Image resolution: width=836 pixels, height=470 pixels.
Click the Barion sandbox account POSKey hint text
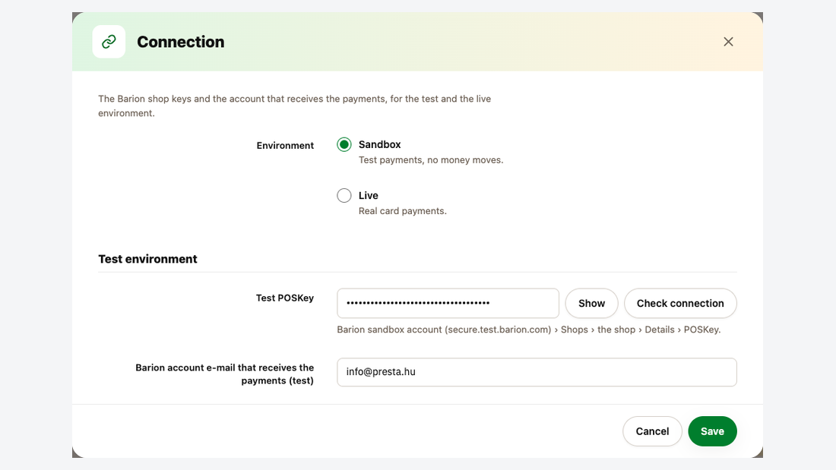529,330
